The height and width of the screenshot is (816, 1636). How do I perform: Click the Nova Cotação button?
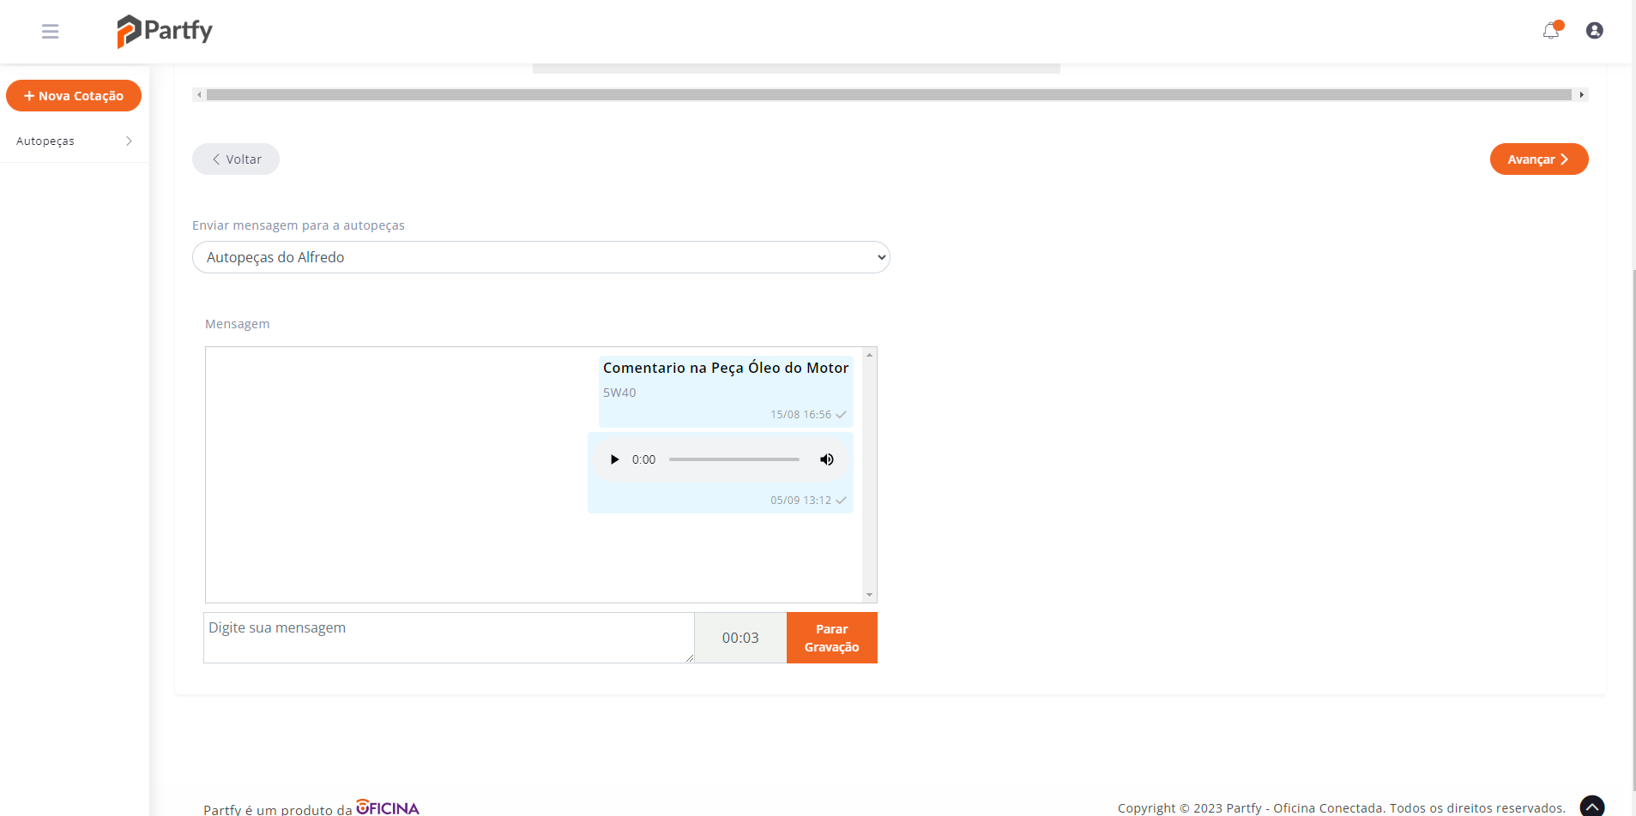tap(74, 96)
